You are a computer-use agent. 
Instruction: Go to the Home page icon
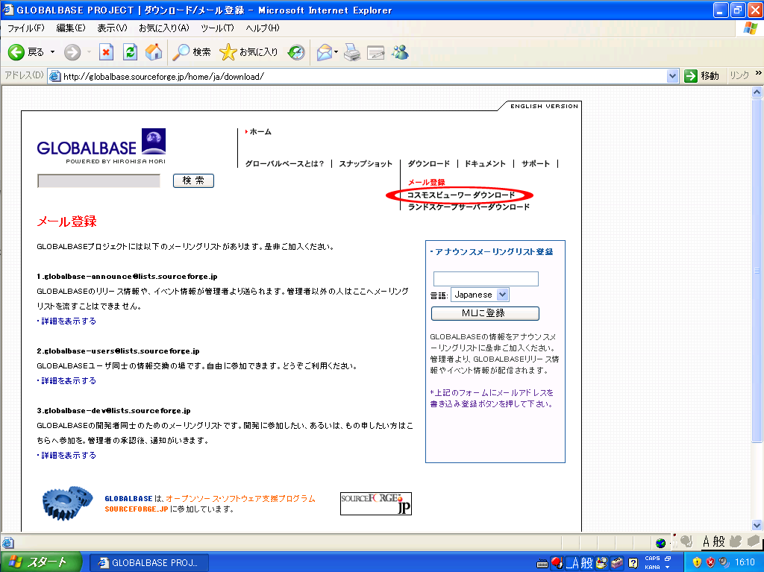(154, 52)
